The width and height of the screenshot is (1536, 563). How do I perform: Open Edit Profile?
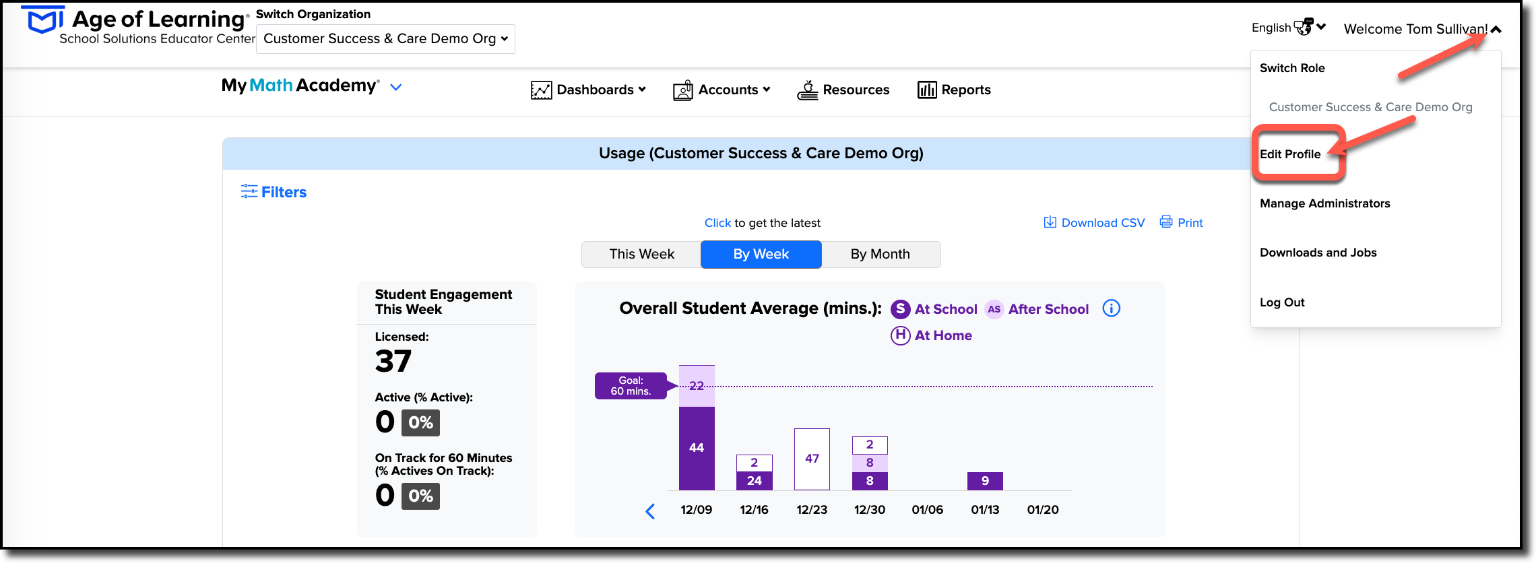coord(1290,154)
